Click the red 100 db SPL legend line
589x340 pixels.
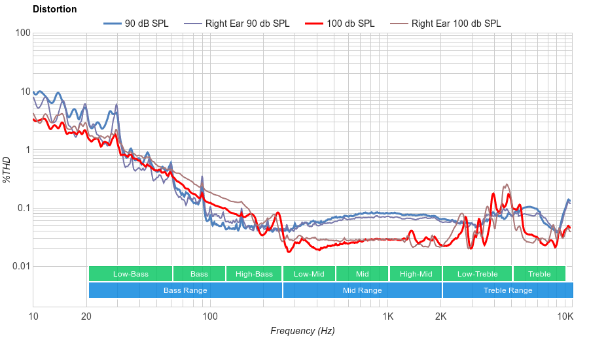(314, 24)
